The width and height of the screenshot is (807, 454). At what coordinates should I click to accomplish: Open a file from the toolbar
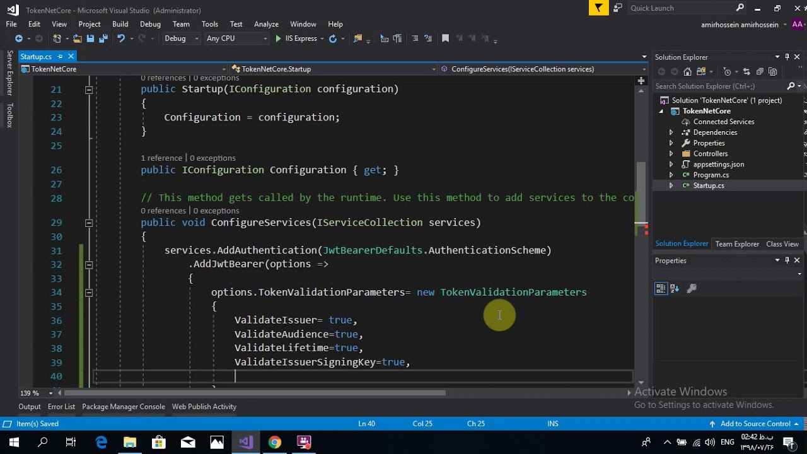tap(76, 38)
